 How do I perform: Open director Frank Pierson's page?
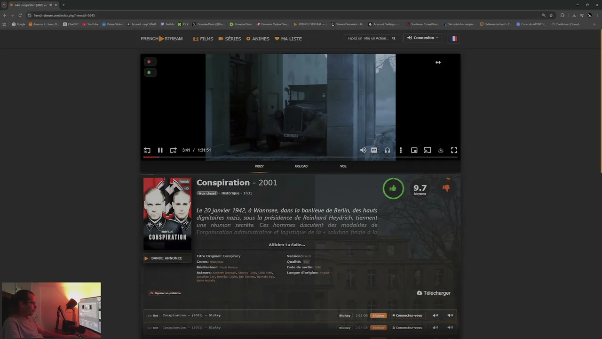point(229,267)
